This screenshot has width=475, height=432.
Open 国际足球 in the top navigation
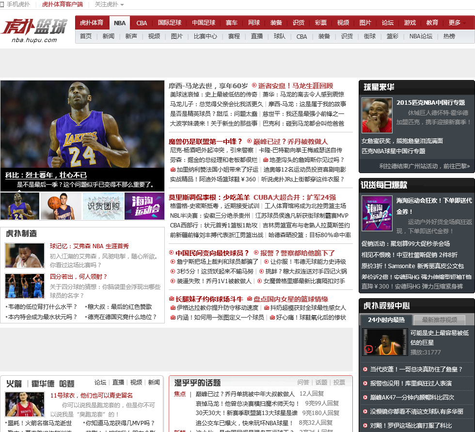coord(170,23)
